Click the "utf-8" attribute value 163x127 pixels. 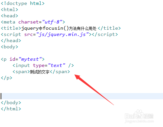point(52,22)
